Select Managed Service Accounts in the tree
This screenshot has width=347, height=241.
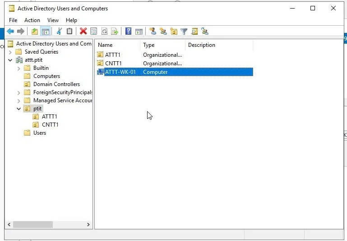pyautogui.click(x=63, y=100)
